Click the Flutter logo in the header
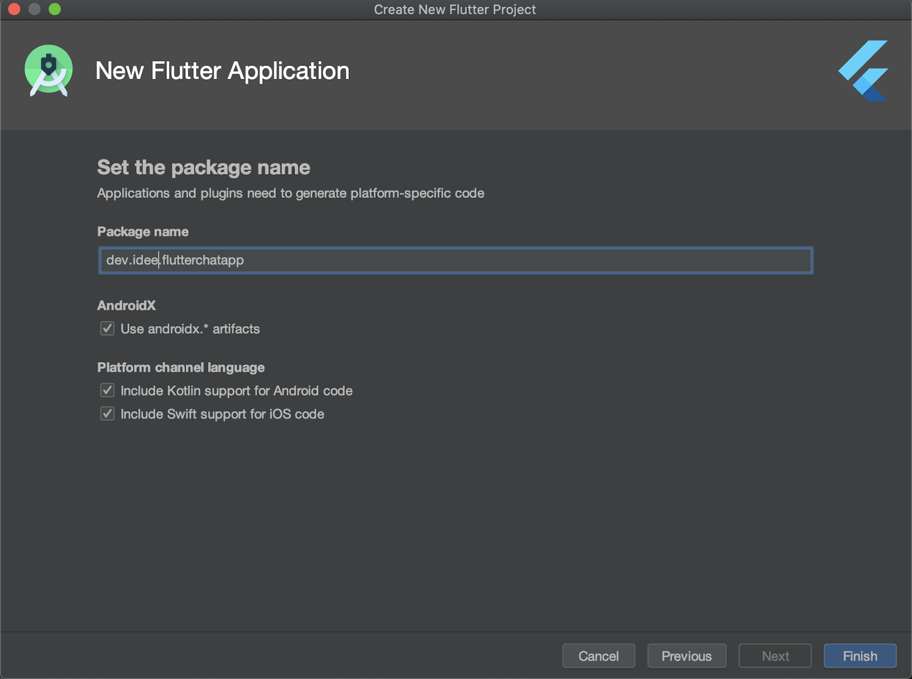912x679 pixels. pyautogui.click(x=862, y=70)
